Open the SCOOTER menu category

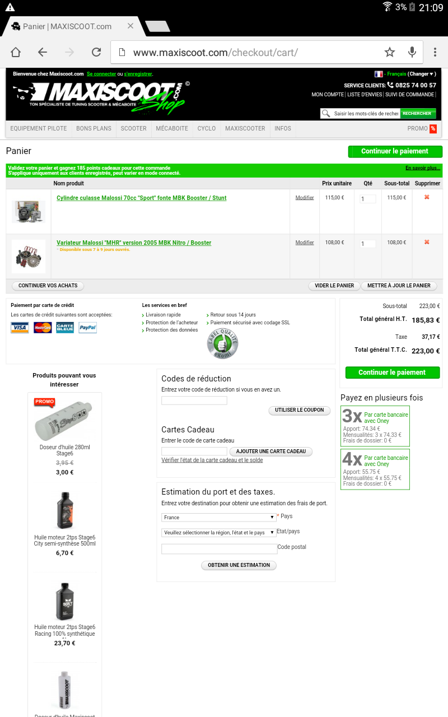pos(133,129)
